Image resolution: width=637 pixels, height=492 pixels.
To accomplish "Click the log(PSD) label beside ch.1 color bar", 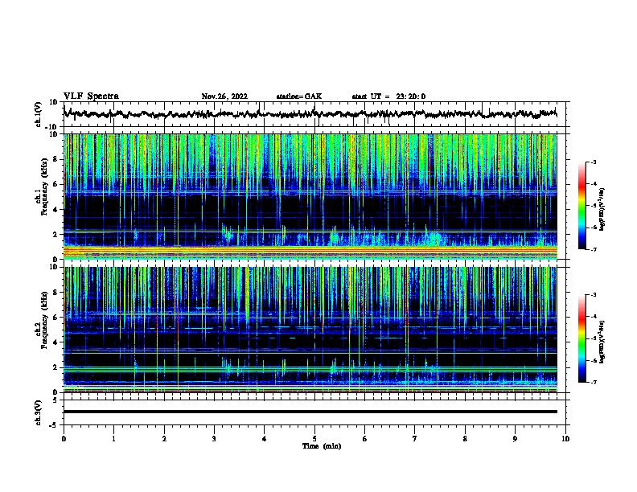I will pyautogui.click(x=602, y=209).
